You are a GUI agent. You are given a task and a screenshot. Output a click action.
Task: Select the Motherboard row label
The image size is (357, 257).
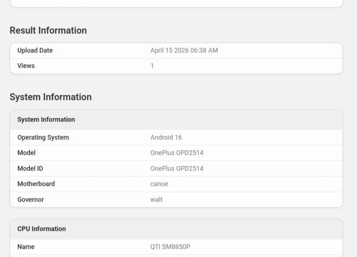click(x=36, y=184)
